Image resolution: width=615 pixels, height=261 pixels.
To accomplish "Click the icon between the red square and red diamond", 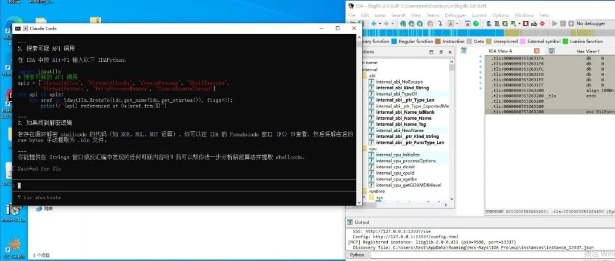I will [x=534, y=23].
